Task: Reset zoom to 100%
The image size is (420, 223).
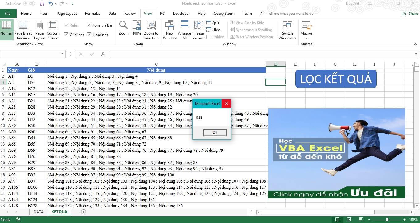Action: click(137, 28)
